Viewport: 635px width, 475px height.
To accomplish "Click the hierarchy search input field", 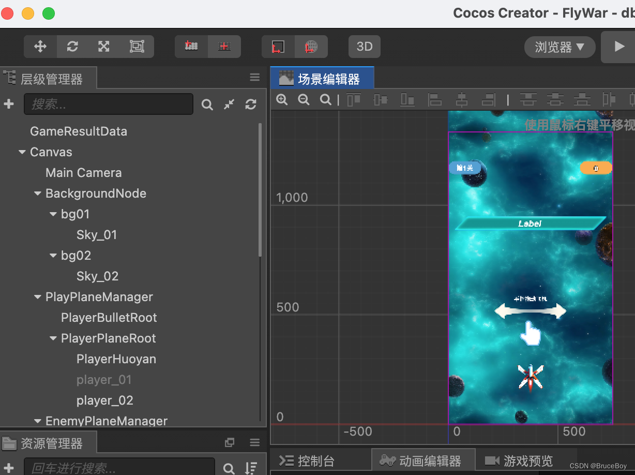I will click(109, 104).
